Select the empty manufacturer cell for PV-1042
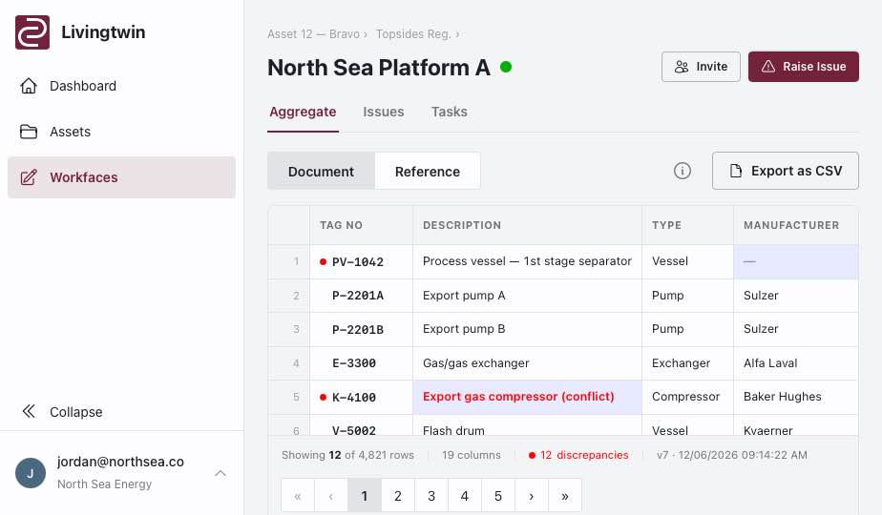Viewport: 882px width, 515px height. (x=796, y=261)
